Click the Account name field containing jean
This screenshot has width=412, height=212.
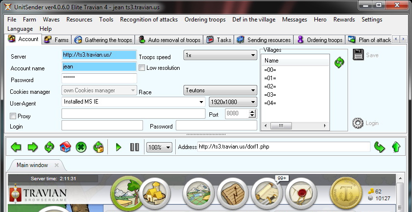[x=99, y=66]
